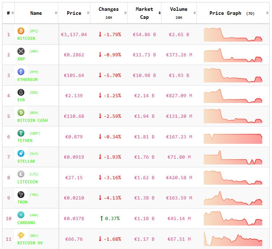Click the Stellar rocket icon
This screenshot has height=249, width=272.
21,154
